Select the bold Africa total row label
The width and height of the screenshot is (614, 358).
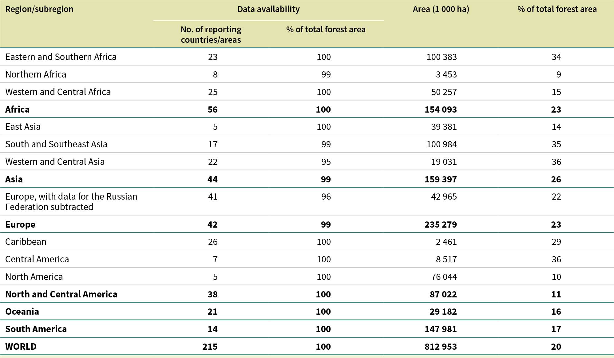point(18,109)
